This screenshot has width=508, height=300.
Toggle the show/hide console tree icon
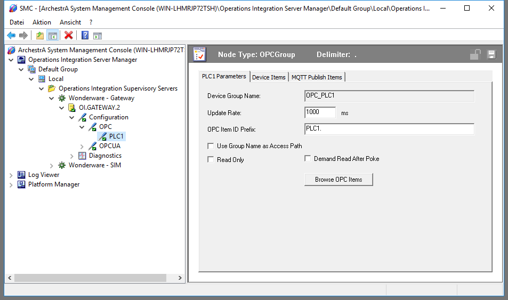[52, 36]
